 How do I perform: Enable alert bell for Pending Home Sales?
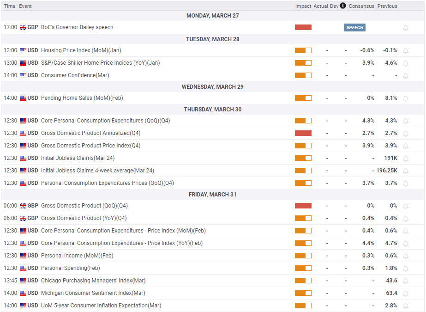[406, 98]
